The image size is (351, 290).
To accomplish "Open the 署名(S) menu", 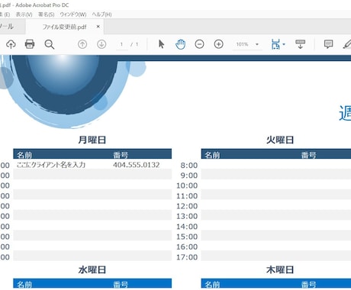I will [47, 14].
